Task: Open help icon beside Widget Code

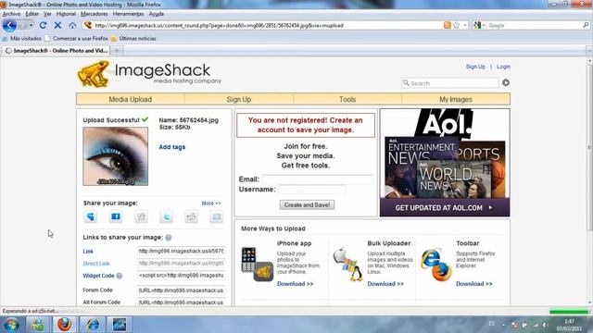Action: (120, 276)
